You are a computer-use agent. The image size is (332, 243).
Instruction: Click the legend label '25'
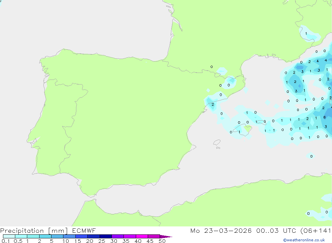[102, 241]
